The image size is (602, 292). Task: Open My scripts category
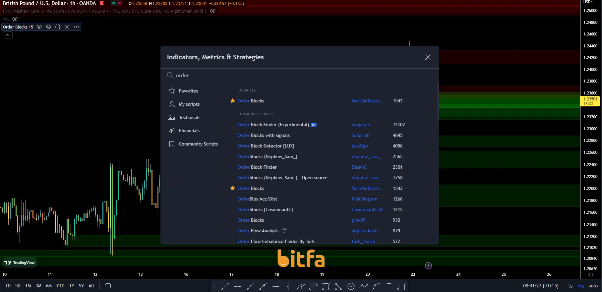[194, 104]
